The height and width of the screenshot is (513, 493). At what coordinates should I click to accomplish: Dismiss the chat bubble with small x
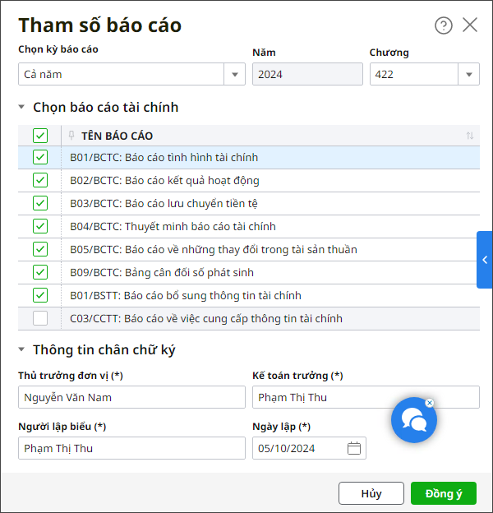click(x=429, y=403)
